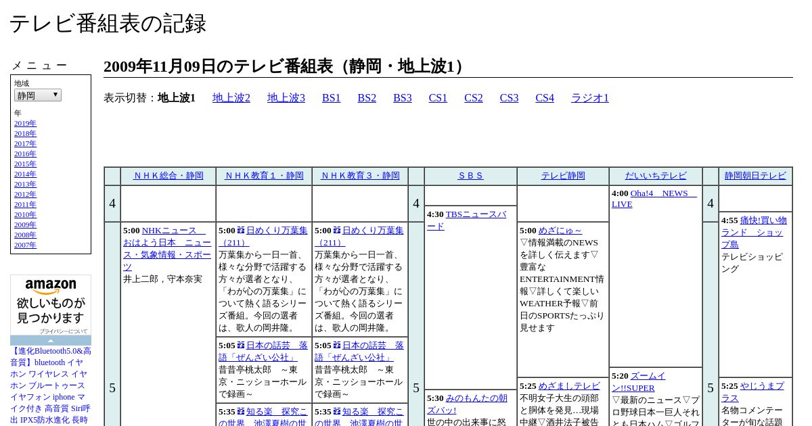Open the 2011年 year link
This screenshot has width=812, height=426.
[25, 205]
